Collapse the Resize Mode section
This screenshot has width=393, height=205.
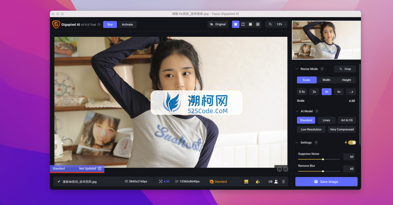pos(297,69)
